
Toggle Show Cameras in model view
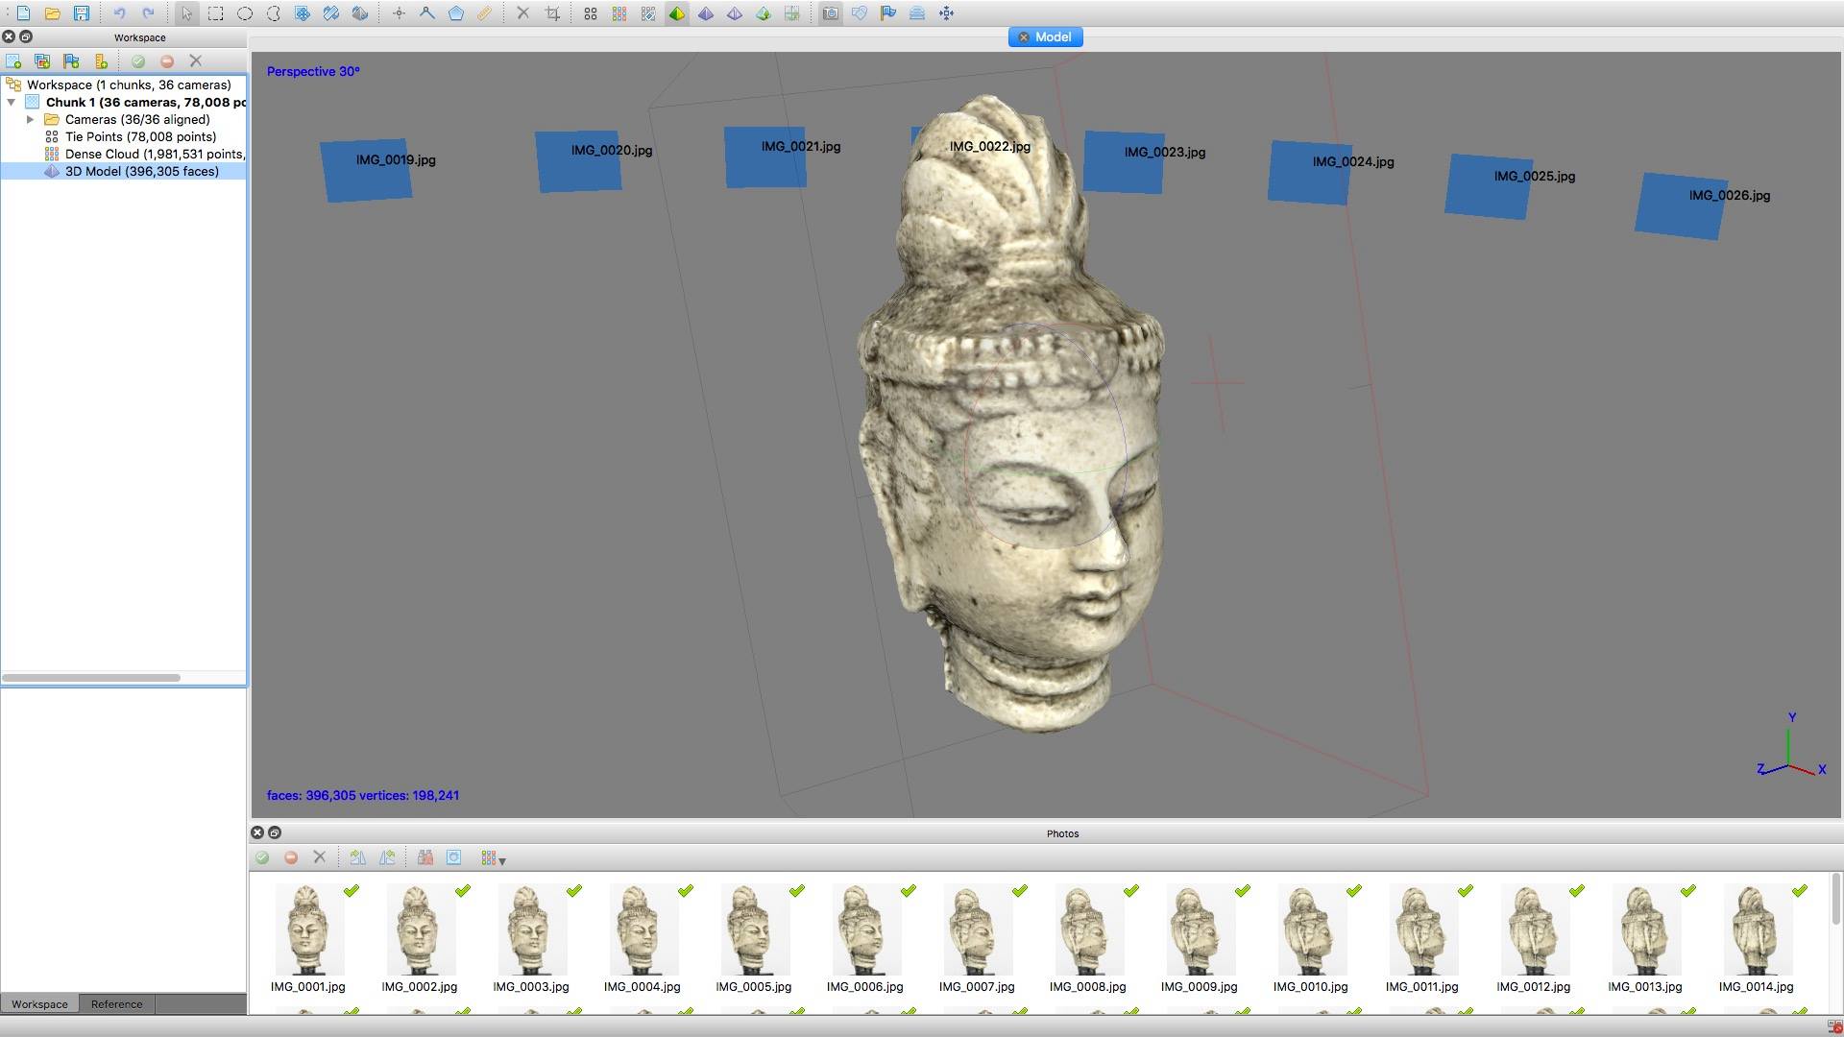(831, 13)
